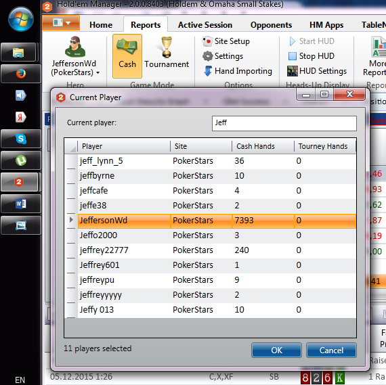Screen dimensions: 386x385
Task: Open Windows Explorer from taskbar
Action: coord(18,52)
